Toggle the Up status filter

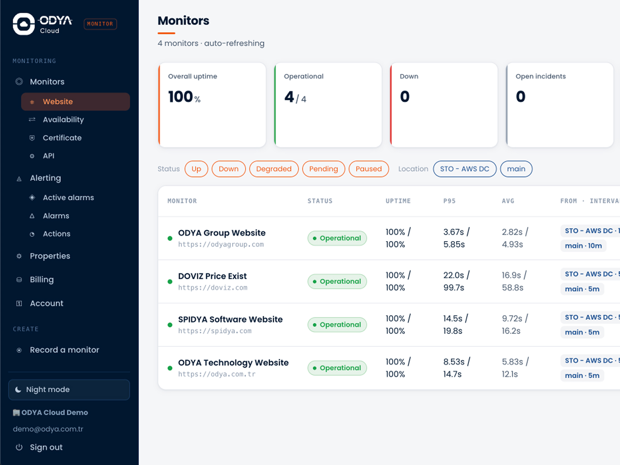pos(197,169)
